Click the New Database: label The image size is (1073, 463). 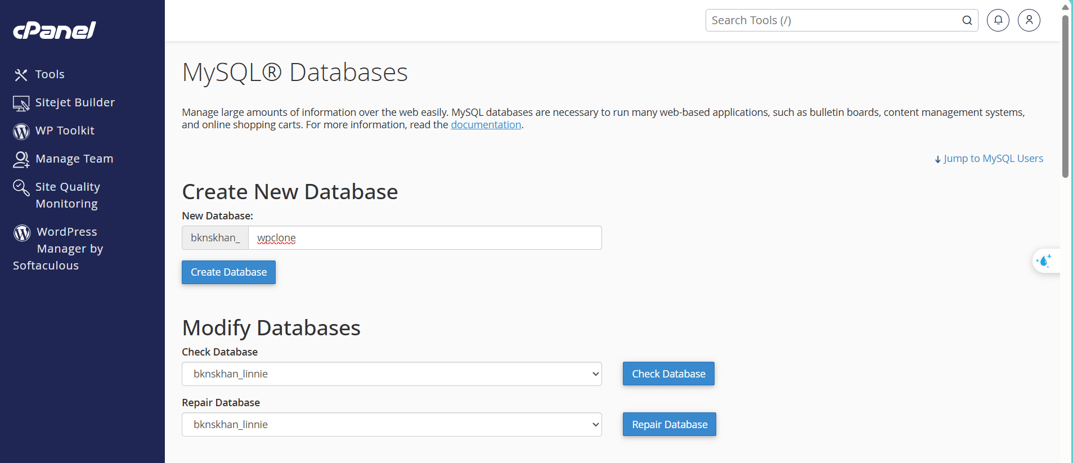218,216
